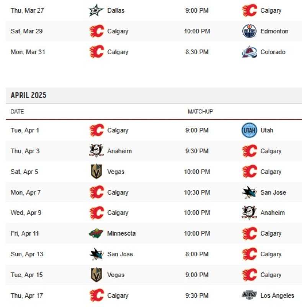The width and height of the screenshot is (302, 307).
Task: Open the Utah team link
Action: click(267, 130)
